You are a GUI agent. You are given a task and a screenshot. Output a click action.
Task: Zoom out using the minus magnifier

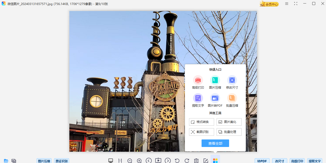click(130, 161)
